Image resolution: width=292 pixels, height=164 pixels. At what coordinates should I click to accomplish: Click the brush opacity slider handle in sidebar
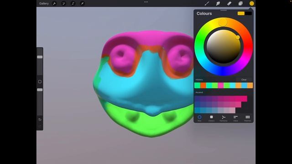pyautogui.click(x=40, y=90)
